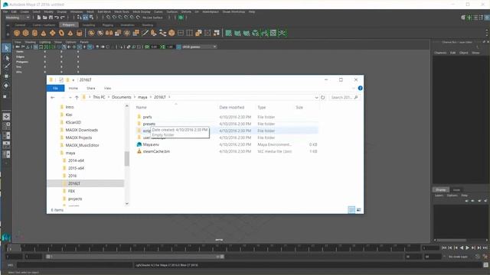Click the Refresh icon beside Explorer address bar

click(x=323, y=97)
